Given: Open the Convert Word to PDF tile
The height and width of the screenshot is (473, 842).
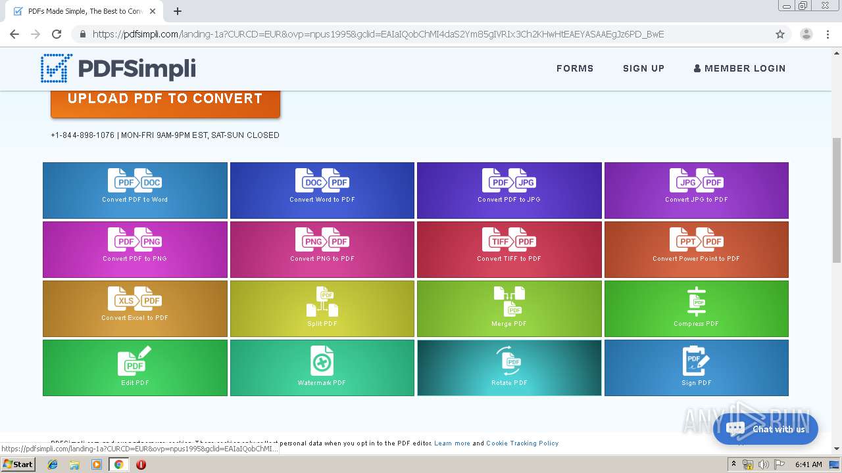Looking at the screenshot, I should coord(322,191).
